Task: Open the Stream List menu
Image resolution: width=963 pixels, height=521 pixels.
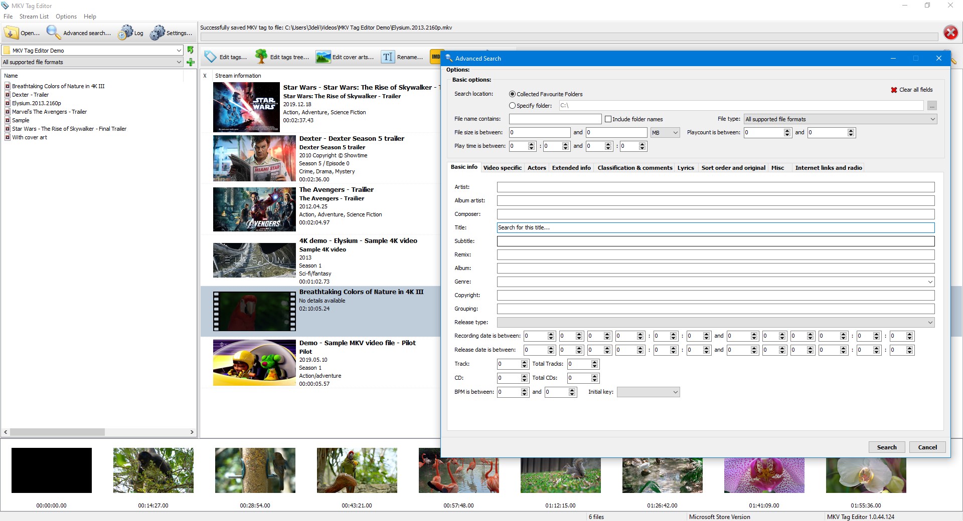Action: (34, 17)
